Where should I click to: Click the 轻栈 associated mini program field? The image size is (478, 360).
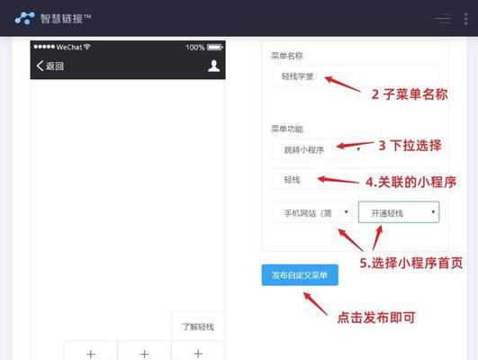[x=356, y=179]
